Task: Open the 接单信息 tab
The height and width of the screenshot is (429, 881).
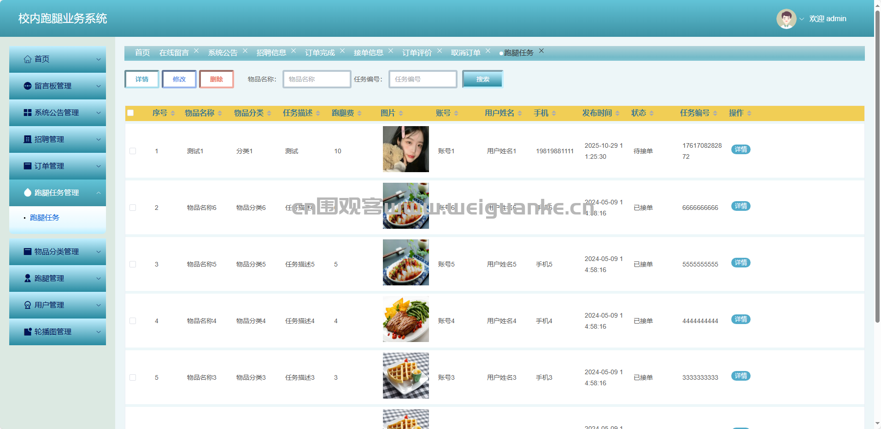Action: pos(368,53)
